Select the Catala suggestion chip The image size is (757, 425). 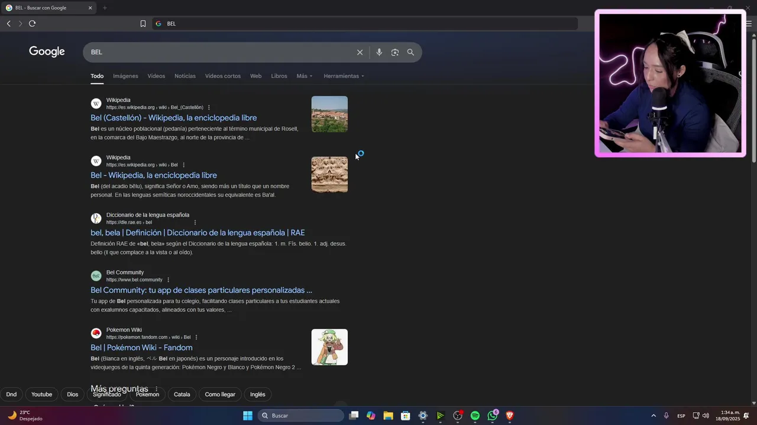pyautogui.click(x=182, y=394)
